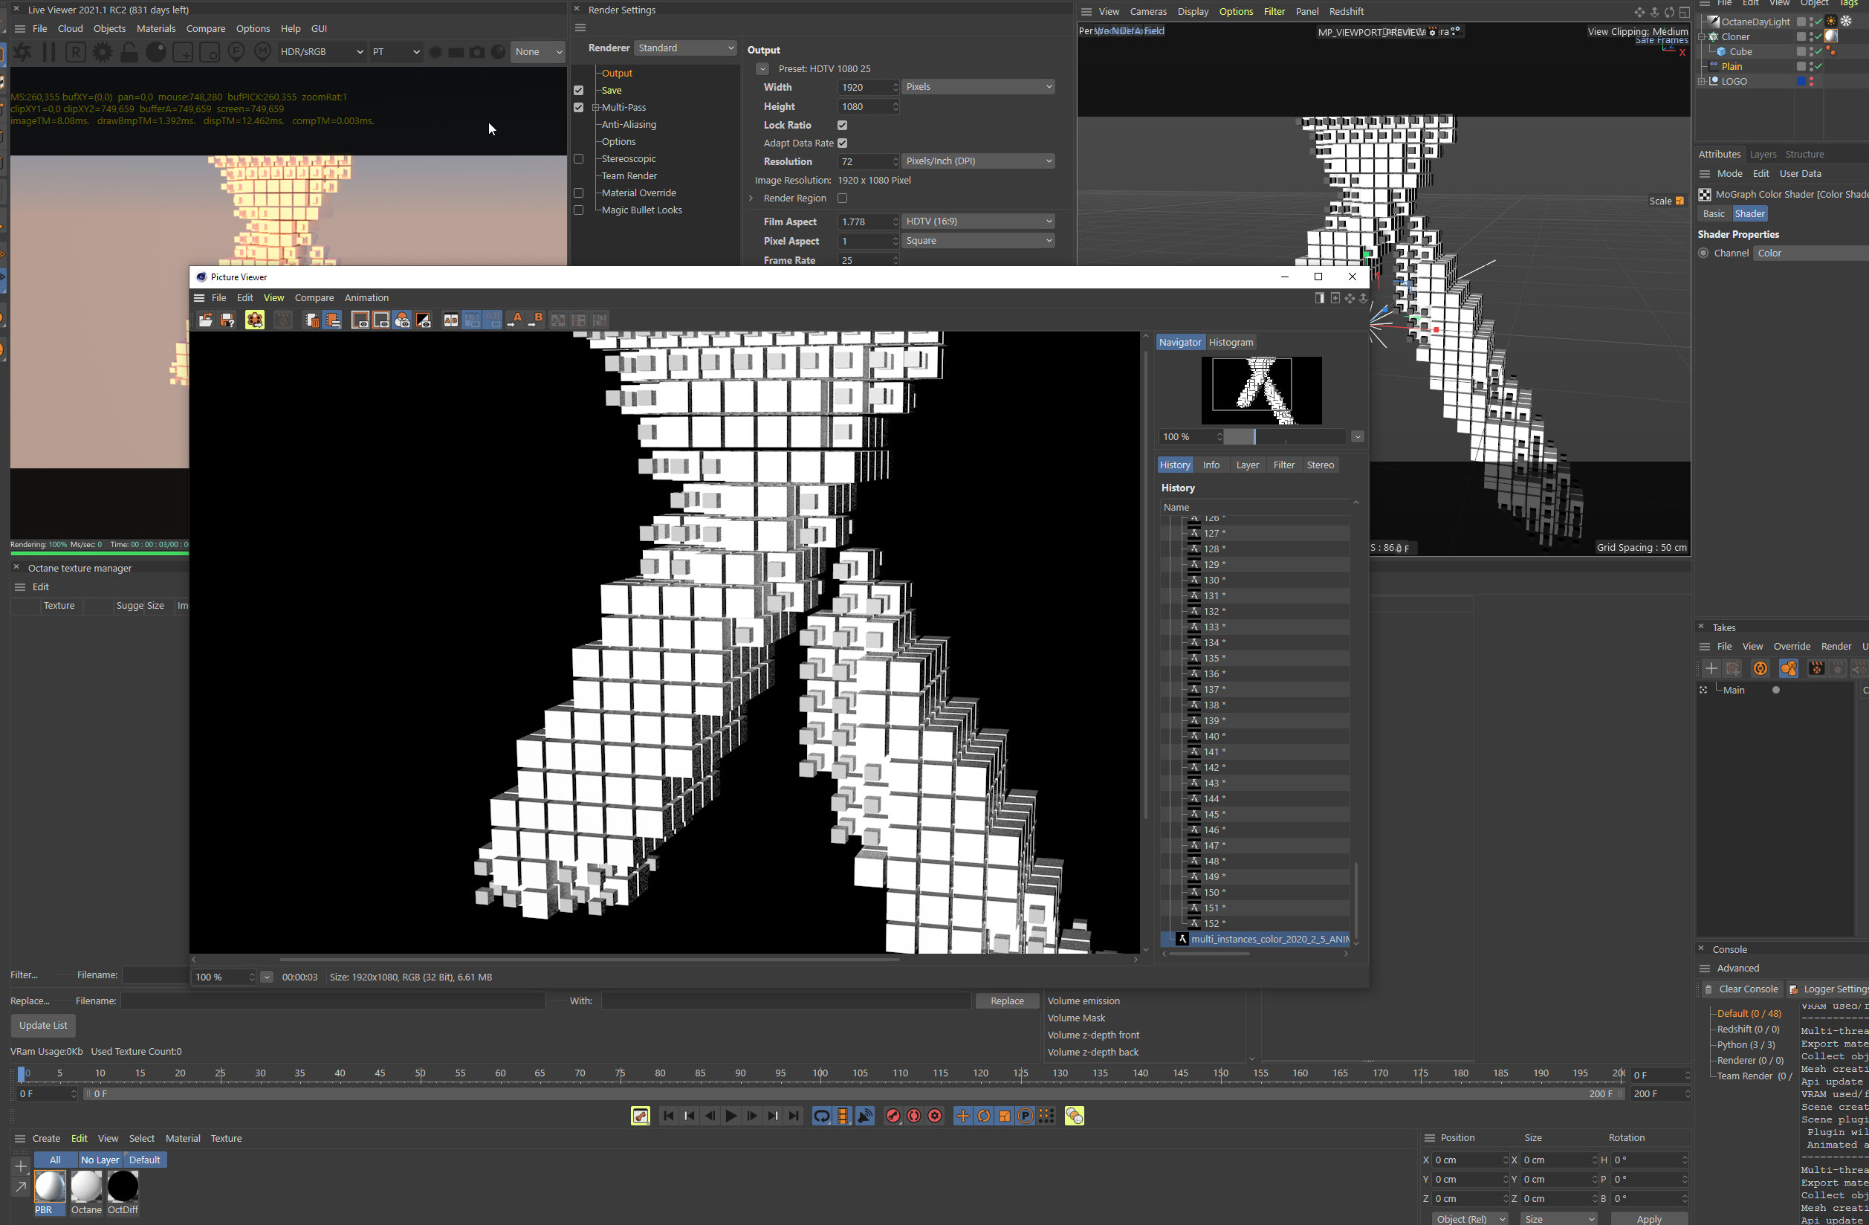Click the Set as A compare icon

pyautogui.click(x=515, y=320)
